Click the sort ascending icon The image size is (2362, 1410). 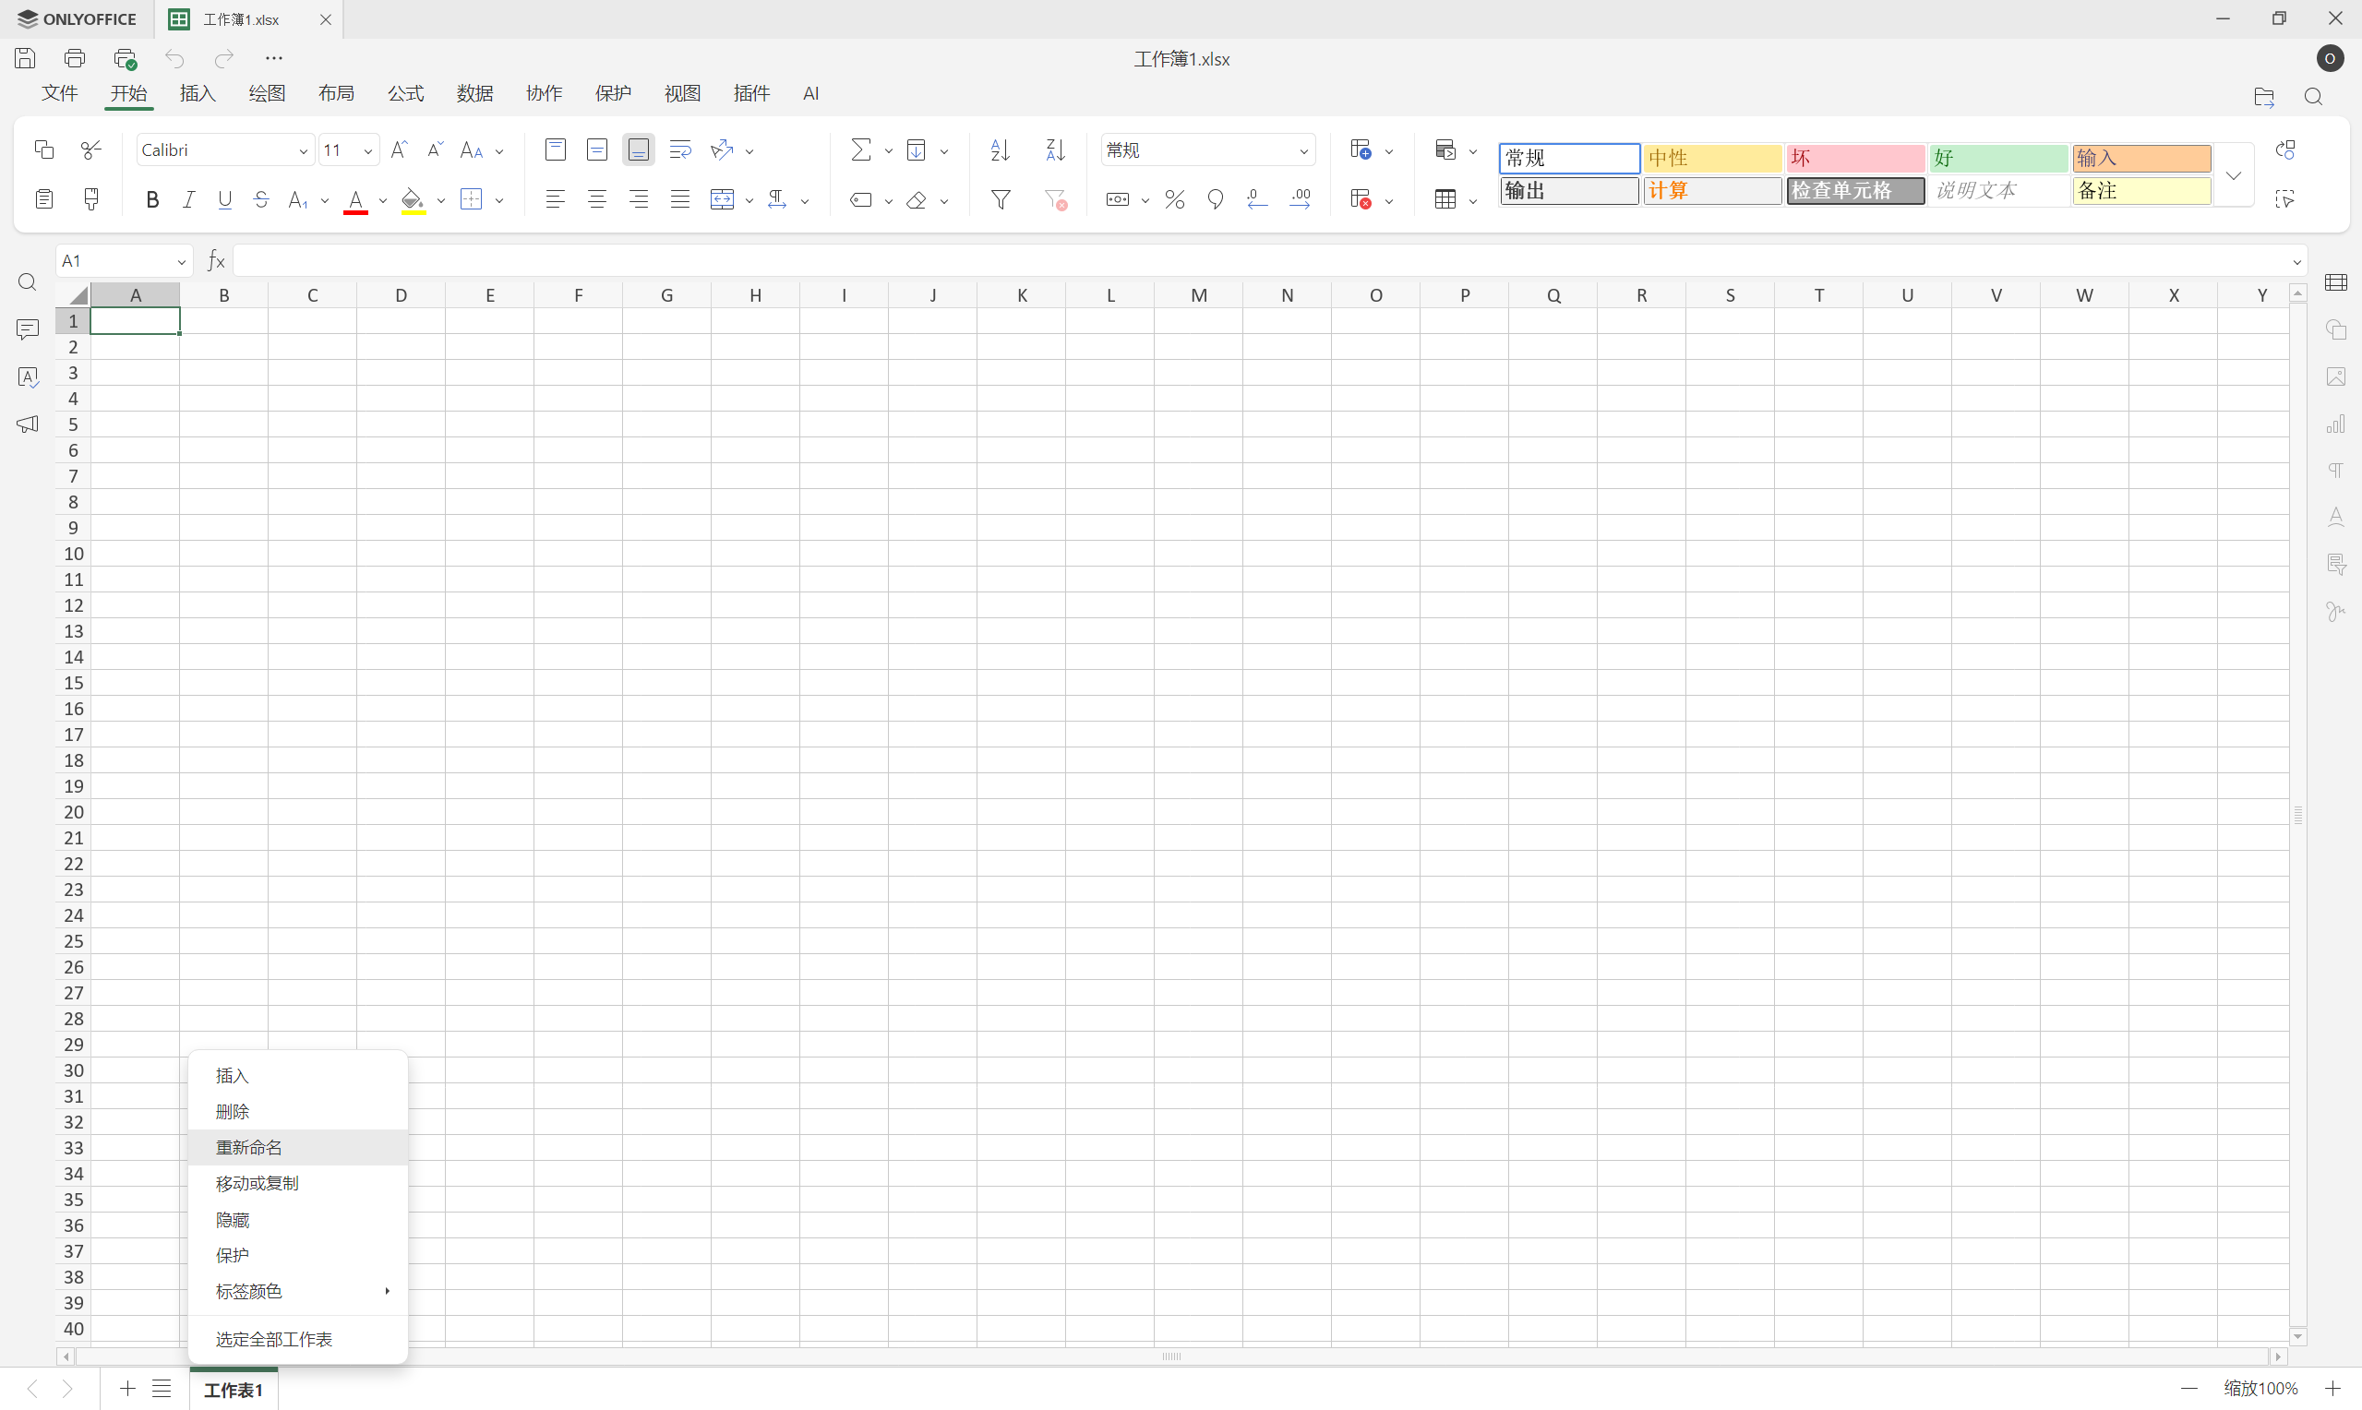1000,150
